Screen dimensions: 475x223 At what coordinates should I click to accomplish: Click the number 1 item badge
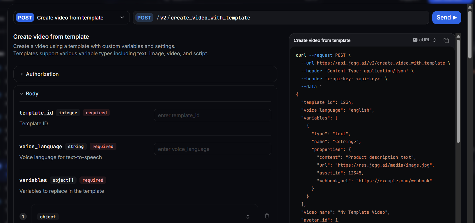click(x=23, y=217)
